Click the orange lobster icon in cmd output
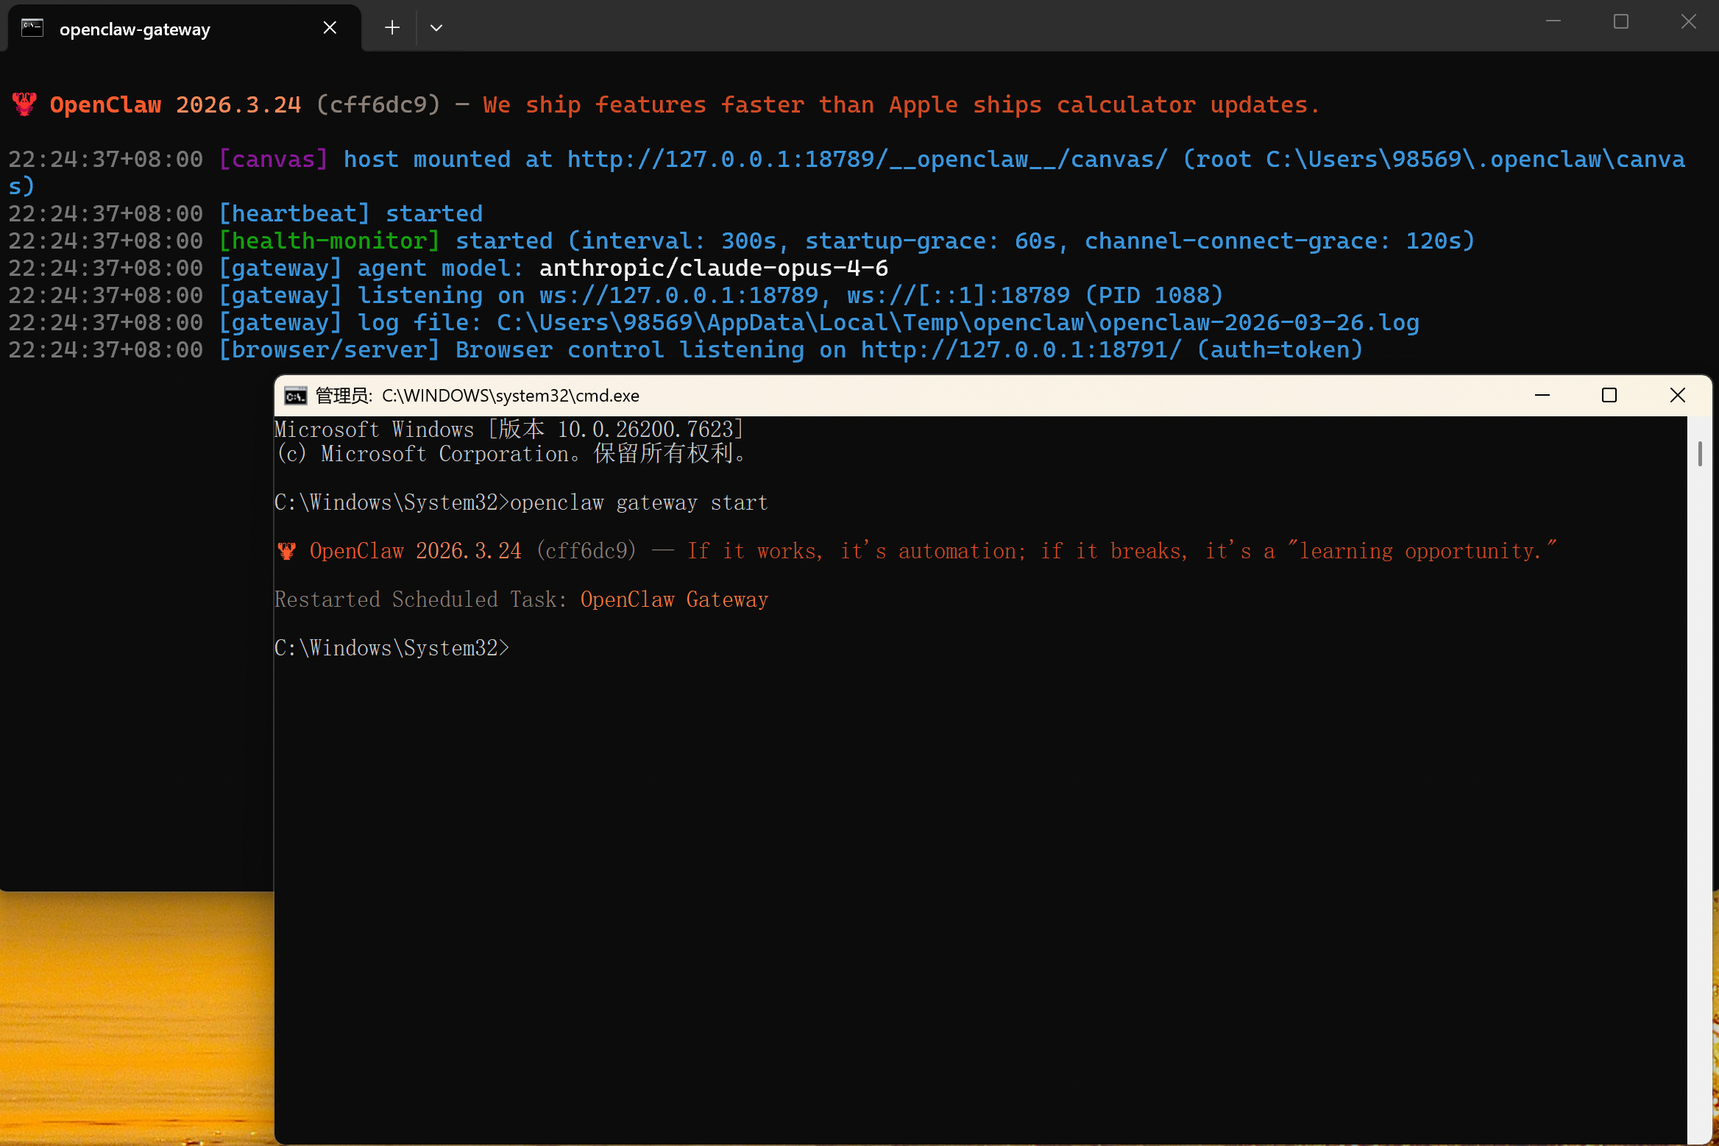Viewport: 1719px width, 1146px height. click(287, 551)
